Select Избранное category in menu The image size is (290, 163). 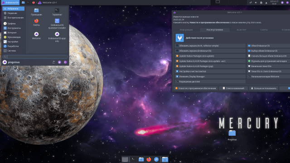[x=13, y=9]
